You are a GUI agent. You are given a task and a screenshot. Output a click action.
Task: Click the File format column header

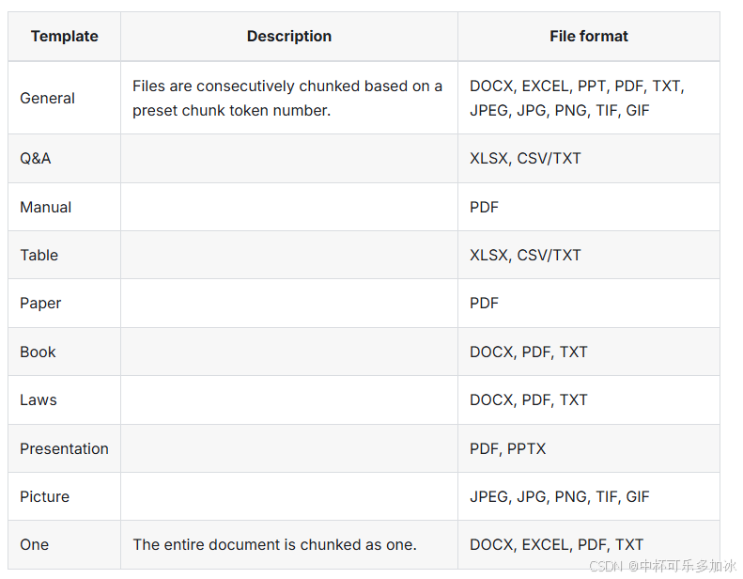(589, 37)
